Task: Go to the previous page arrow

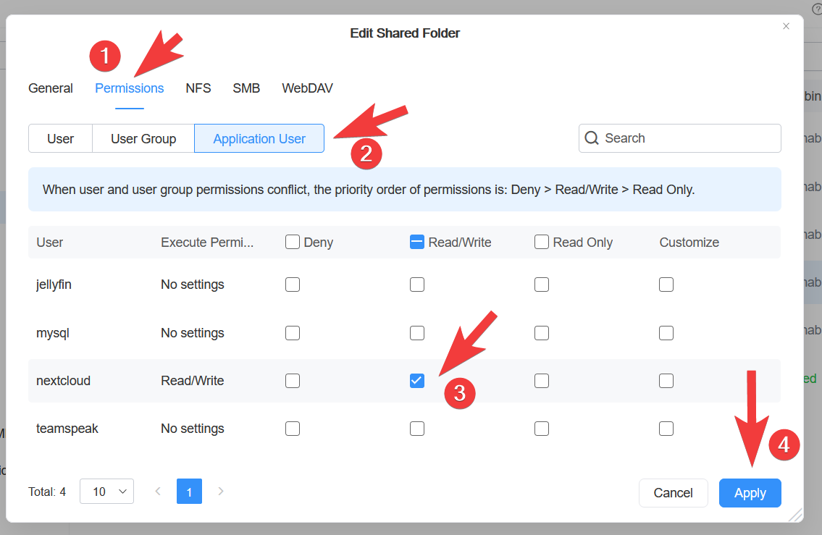Action: click(158, 492)
